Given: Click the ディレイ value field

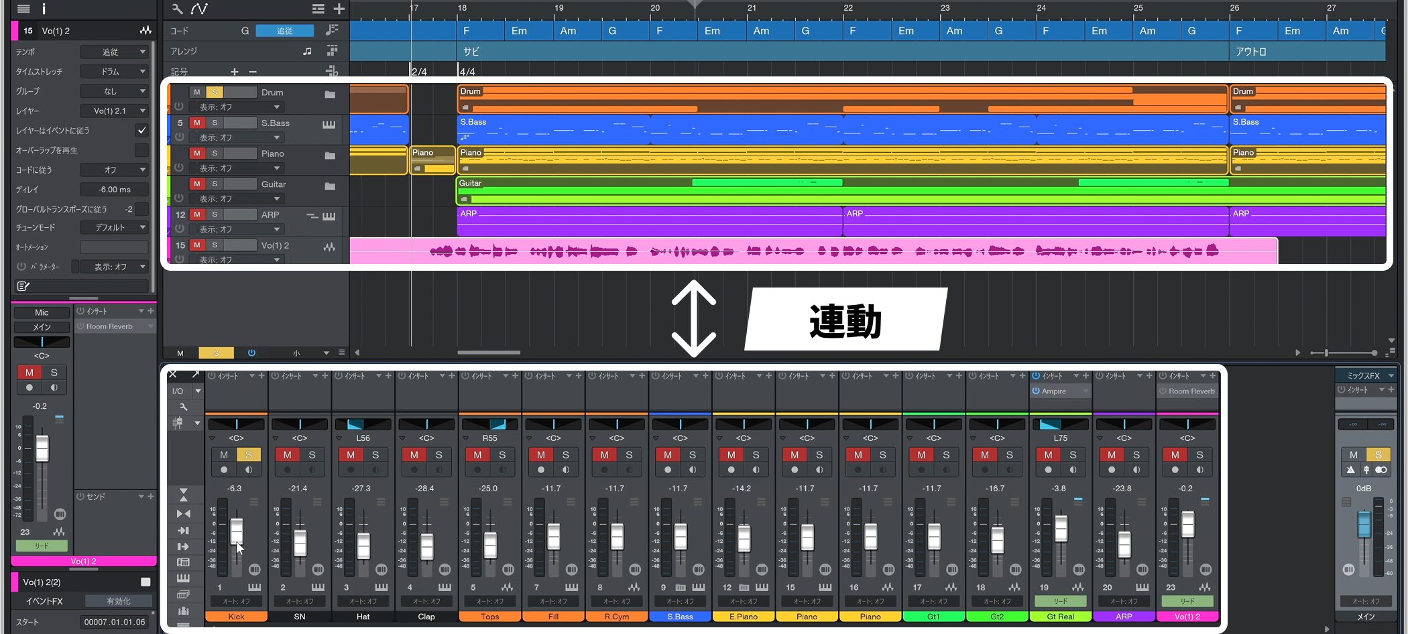Looking at the screenshot, I should pyautogui.click(x=114, y=190).
